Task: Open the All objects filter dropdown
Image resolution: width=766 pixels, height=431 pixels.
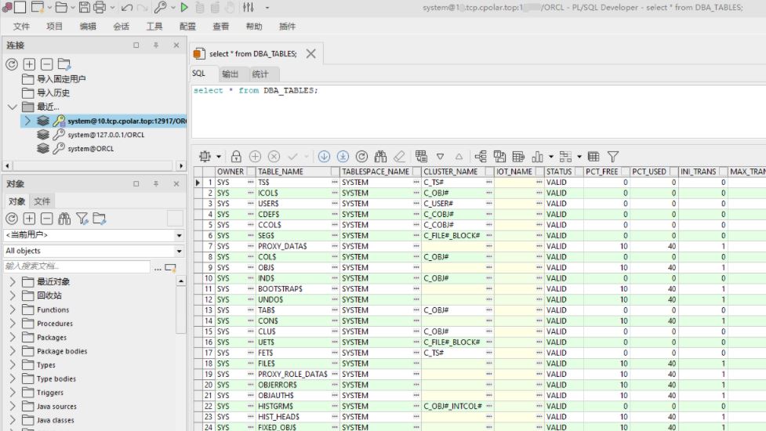Action: [x=179, y=252]
